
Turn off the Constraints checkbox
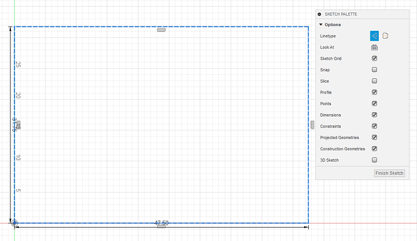pos(374,126)
